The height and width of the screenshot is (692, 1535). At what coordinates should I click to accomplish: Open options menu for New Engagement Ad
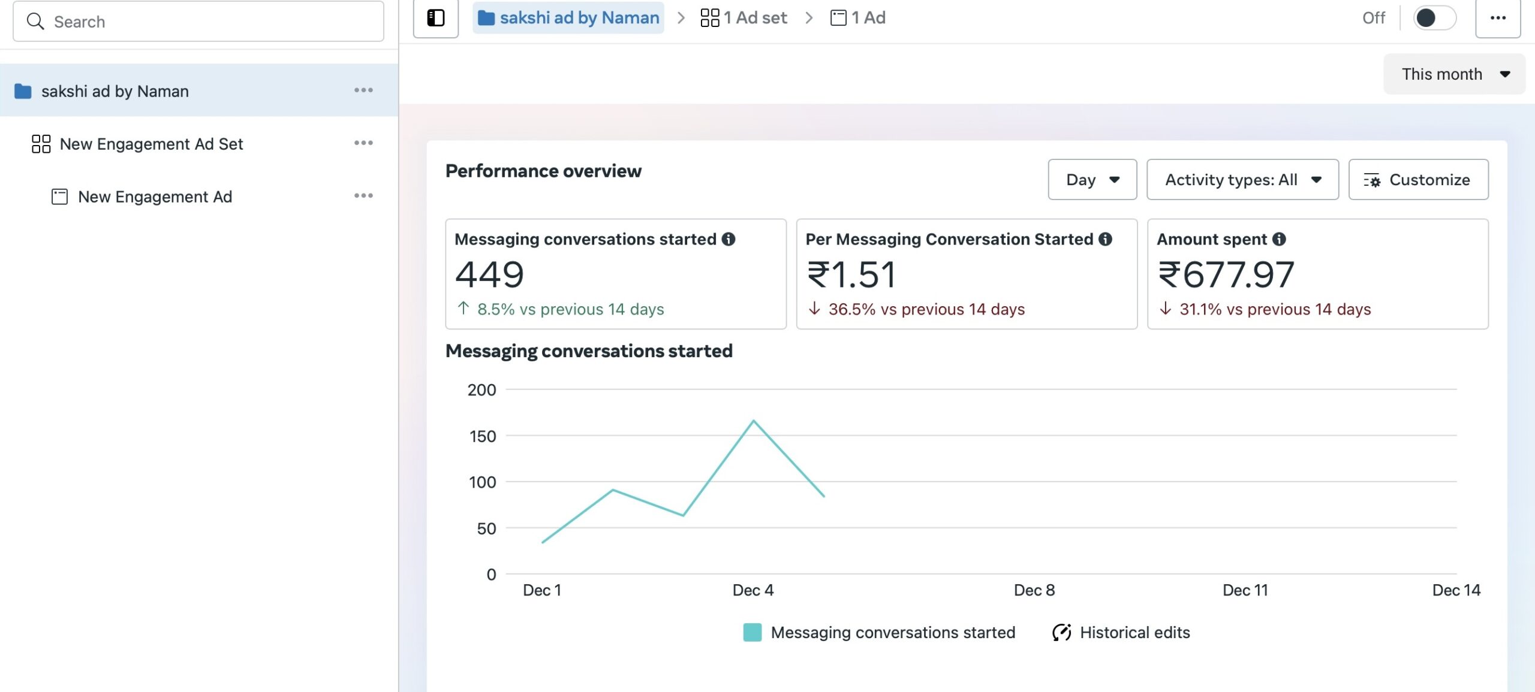[x=363, y=196]
